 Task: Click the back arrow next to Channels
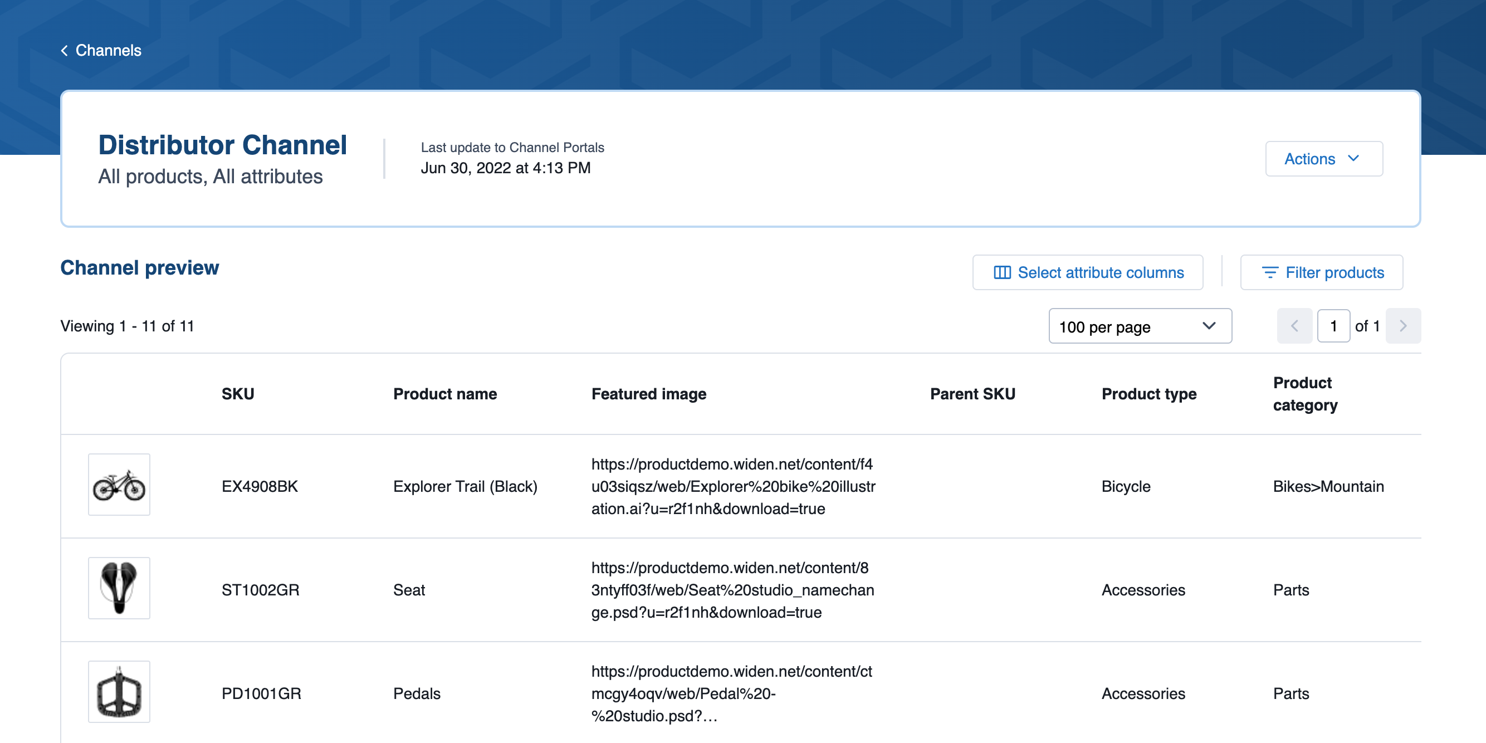click(x=64, y=50)
